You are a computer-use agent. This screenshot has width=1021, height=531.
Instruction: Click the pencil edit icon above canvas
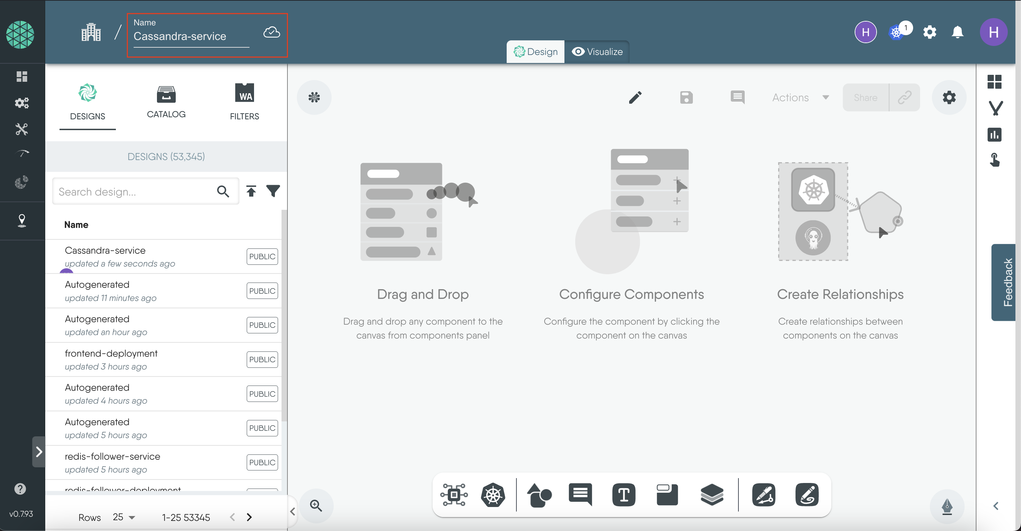click(635, 97)
